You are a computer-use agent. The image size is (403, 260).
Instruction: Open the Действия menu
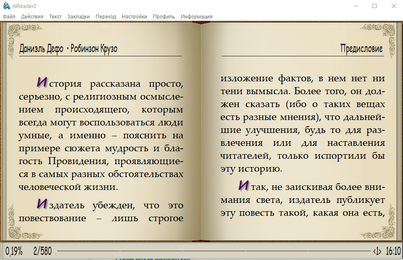click(x=32, y=17)
